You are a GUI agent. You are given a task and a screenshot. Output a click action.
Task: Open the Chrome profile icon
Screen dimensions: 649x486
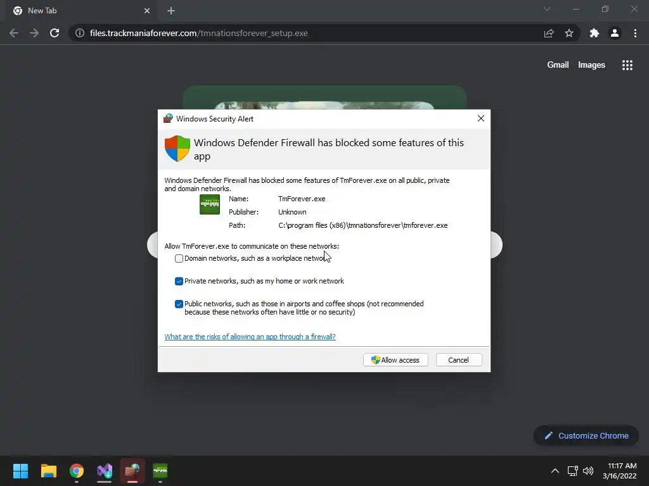(x=615, y=33)
